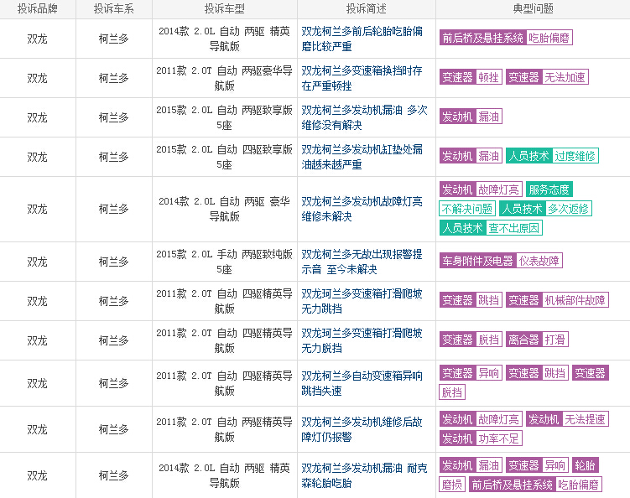Click model cell '2014款 2.0L 自动 两驱 豪华导航版'
Screen dimensions: 630x498
[224, 209]
